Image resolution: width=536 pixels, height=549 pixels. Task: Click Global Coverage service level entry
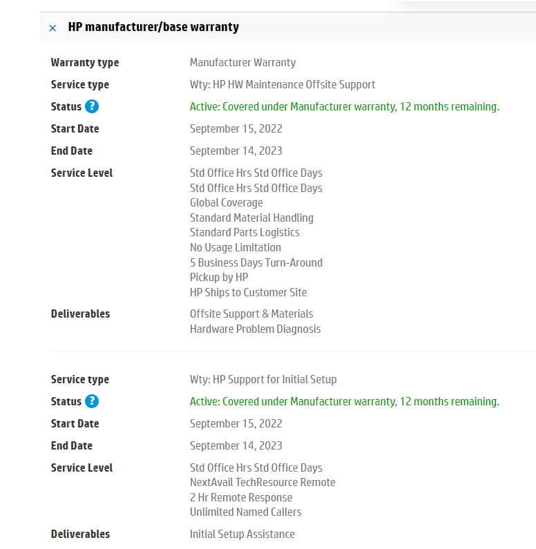click(x=226, y=202)
